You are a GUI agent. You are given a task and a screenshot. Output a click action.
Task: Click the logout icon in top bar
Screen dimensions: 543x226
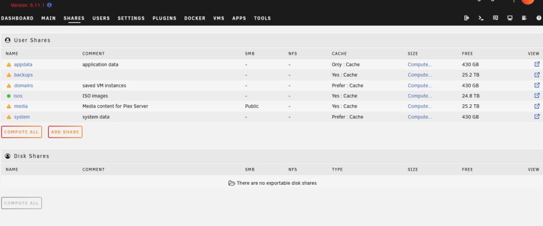[466, 18]
